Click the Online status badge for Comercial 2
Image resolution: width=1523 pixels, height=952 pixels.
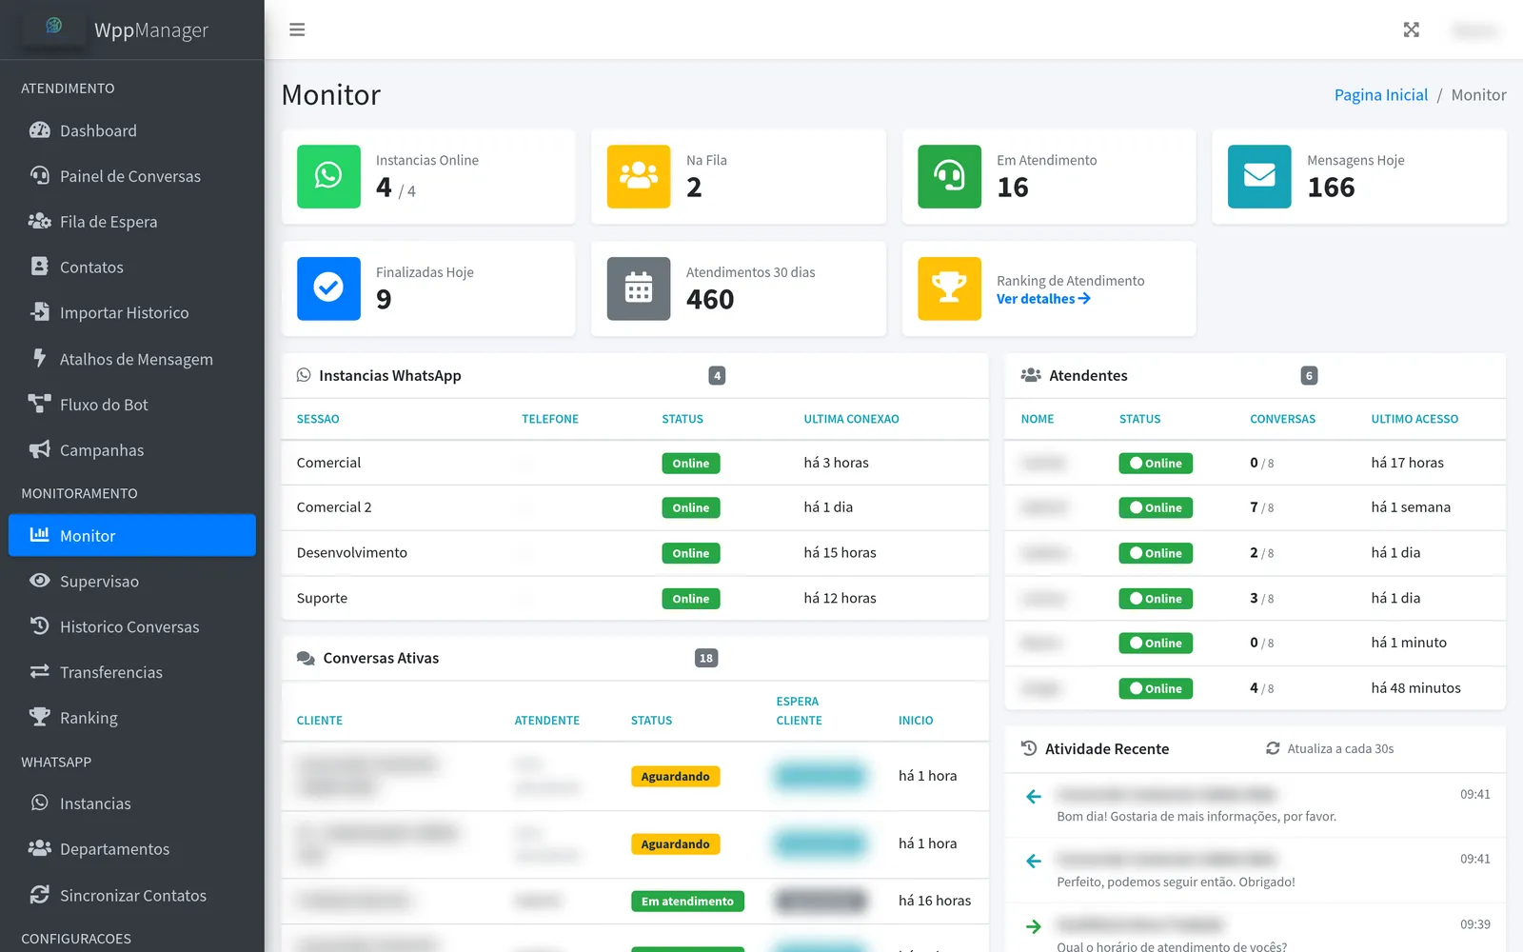point(691,508)
